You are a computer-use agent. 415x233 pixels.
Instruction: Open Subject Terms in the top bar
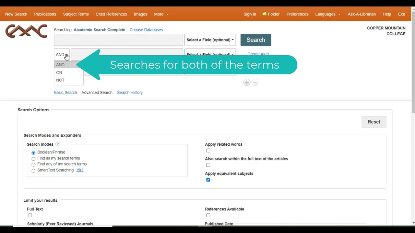[76, 14]
